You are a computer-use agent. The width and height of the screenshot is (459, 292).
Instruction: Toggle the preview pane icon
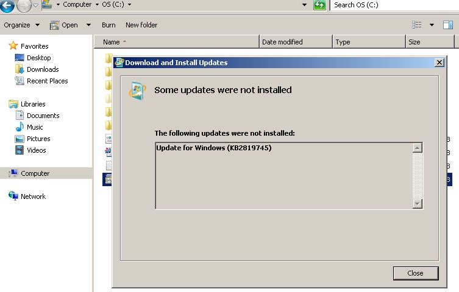click(448, 25)
